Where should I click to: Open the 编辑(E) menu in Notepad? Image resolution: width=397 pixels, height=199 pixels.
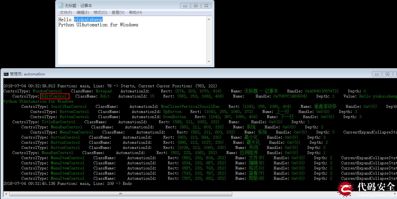coord(83,13)
